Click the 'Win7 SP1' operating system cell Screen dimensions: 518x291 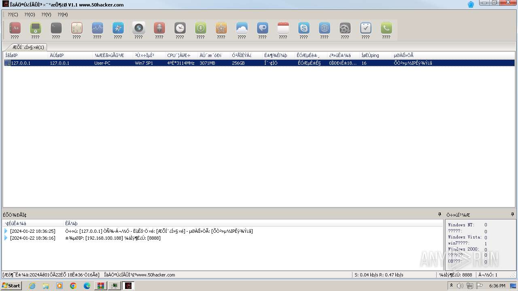point(144,63)
